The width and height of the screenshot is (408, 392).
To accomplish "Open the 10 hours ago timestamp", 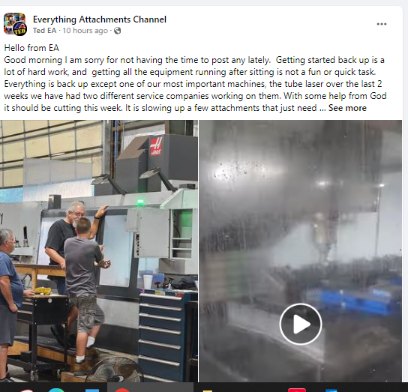I will point(85,31).
